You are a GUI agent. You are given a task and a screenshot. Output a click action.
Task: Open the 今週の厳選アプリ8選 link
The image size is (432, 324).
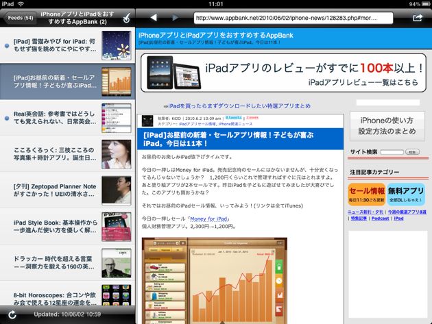point(407,212)
